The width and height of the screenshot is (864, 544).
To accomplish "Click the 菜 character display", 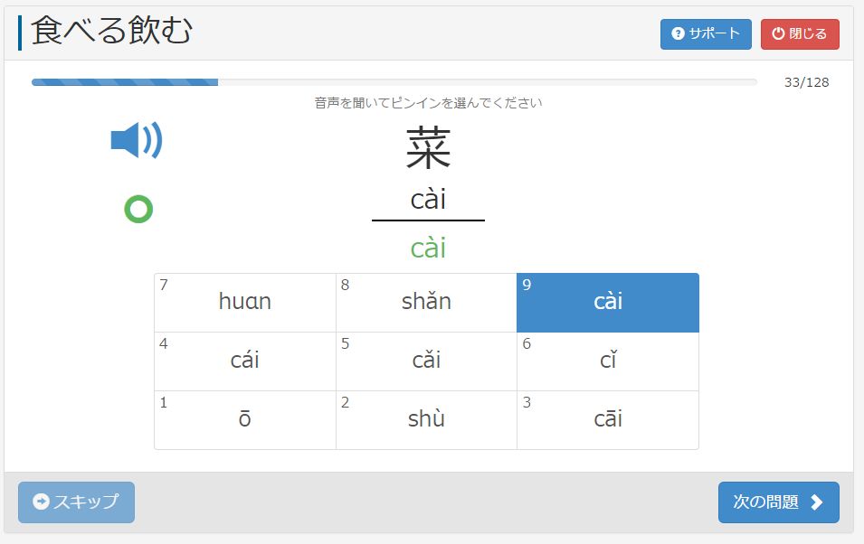I will click(x=428, y=149).
